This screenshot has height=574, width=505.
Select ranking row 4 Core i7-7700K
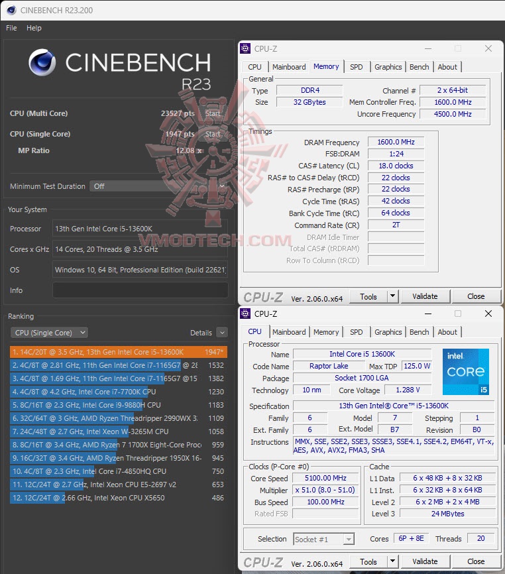pos(119,392)
